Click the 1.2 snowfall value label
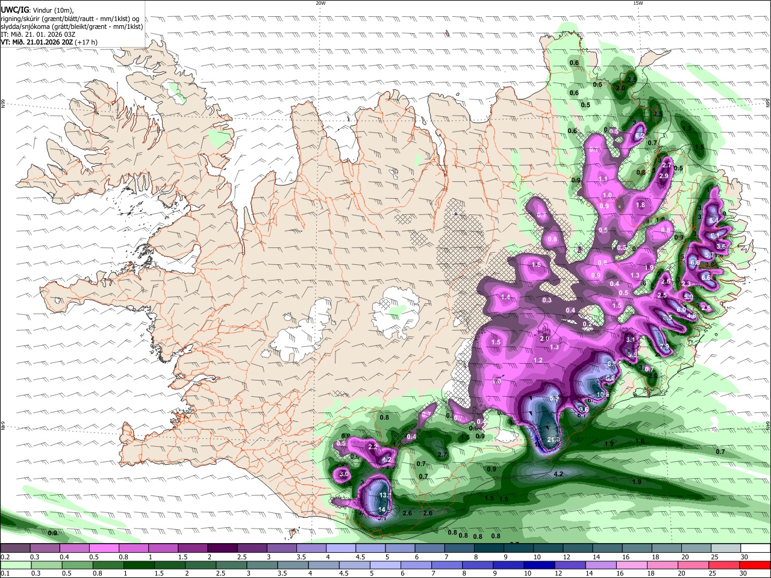771x578 pixels. point(538,361)
